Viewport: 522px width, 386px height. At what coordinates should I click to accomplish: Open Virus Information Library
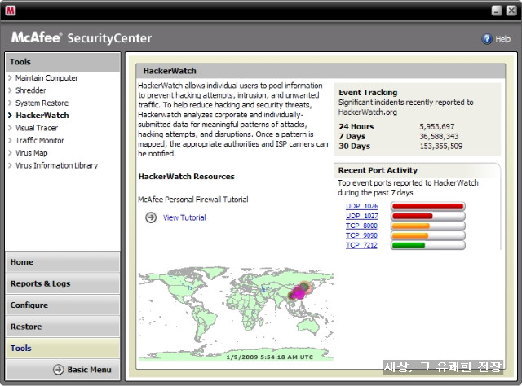coord(56,165)
